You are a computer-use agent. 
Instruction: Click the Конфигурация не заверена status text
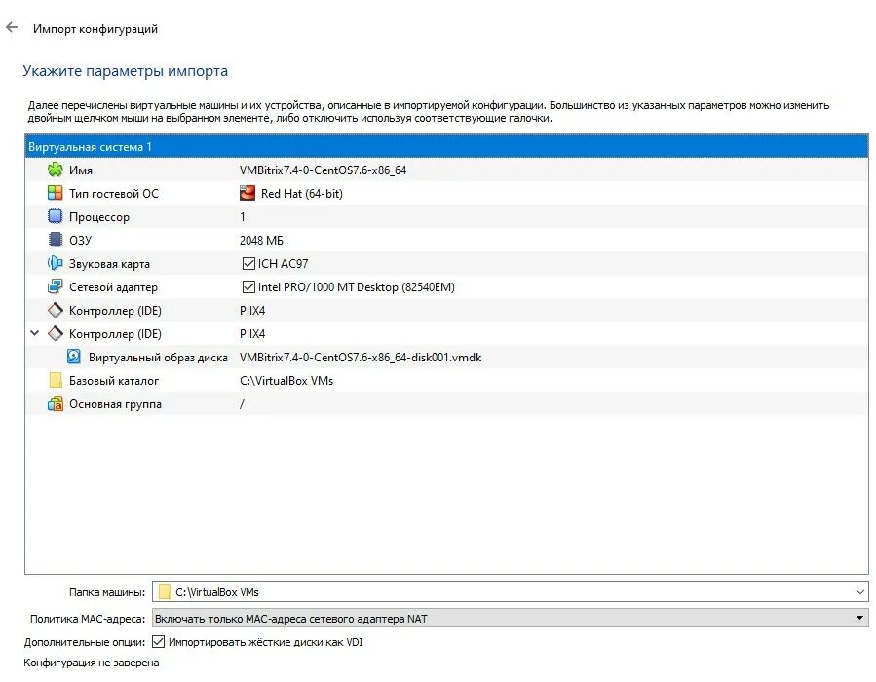(91, 663)
